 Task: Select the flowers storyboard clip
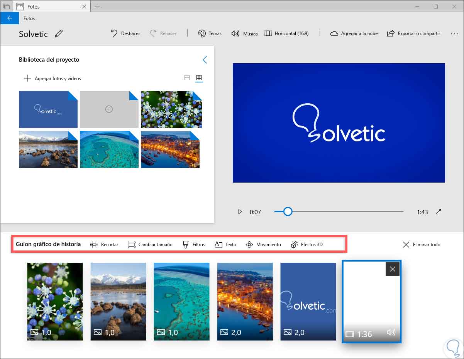[x=55, y=302]
